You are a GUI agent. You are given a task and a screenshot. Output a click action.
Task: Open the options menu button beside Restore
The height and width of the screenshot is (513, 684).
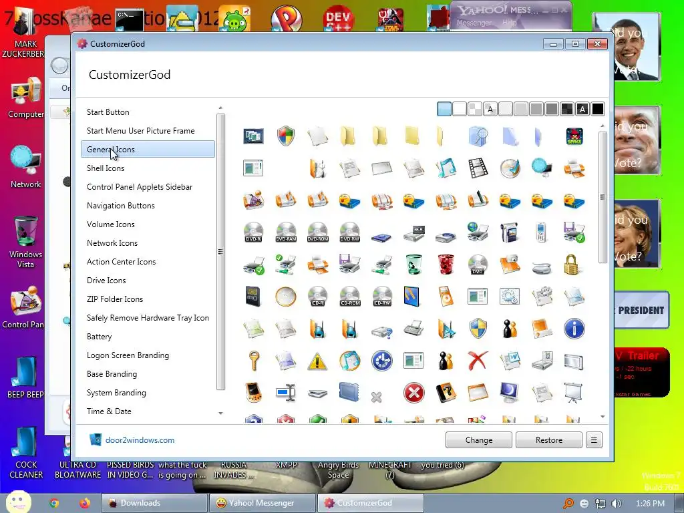point(594,440)
